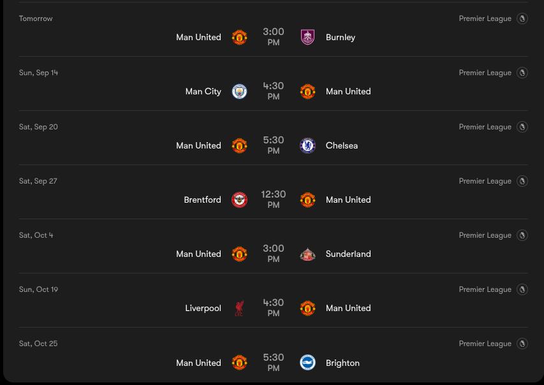Open Premier League link for Oct 4 match
544x385 pixels.
485,235
